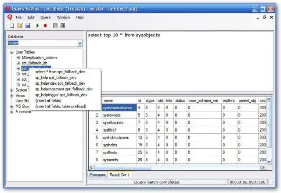
Task: Select the 'sysftinds' cell
Action: (x=119, y=152)
